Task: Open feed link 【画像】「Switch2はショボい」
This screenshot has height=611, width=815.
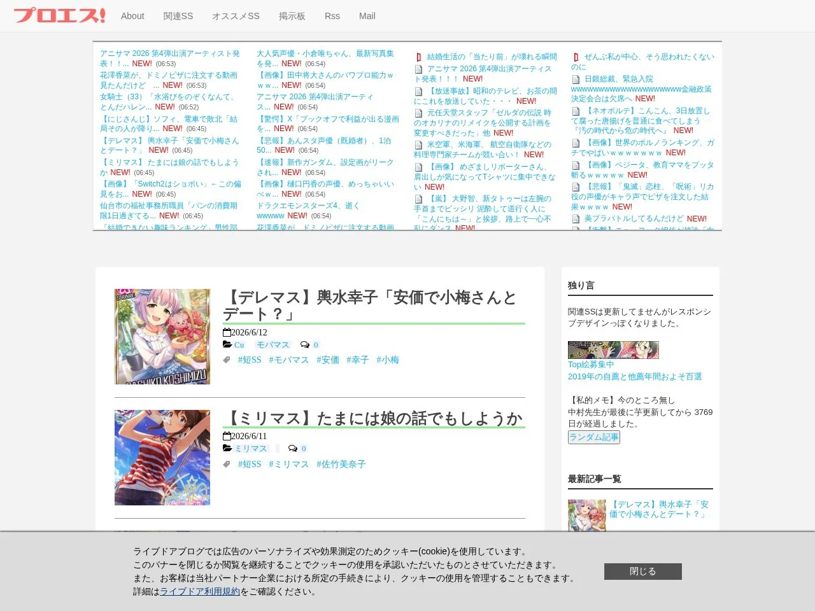Action: tap(171, 189)
